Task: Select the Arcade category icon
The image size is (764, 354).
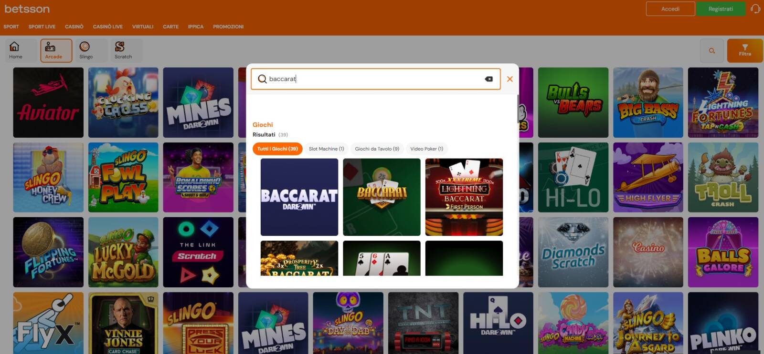Action: [54, 50]
